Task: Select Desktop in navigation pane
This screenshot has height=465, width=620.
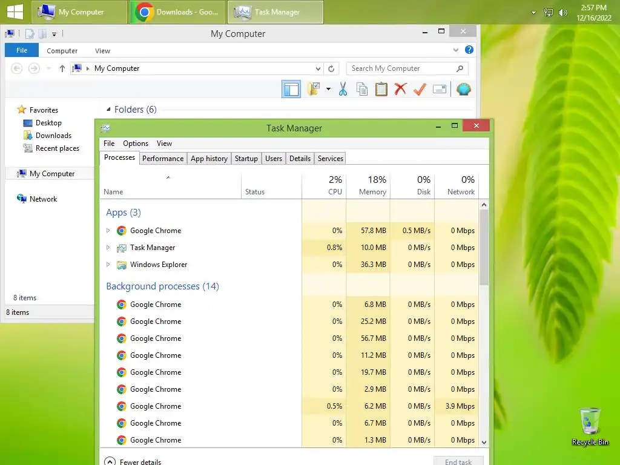Action: (x=43, y=123)
